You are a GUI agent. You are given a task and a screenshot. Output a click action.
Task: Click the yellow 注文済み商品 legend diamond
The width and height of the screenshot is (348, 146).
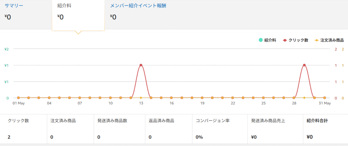pos(317,40)
